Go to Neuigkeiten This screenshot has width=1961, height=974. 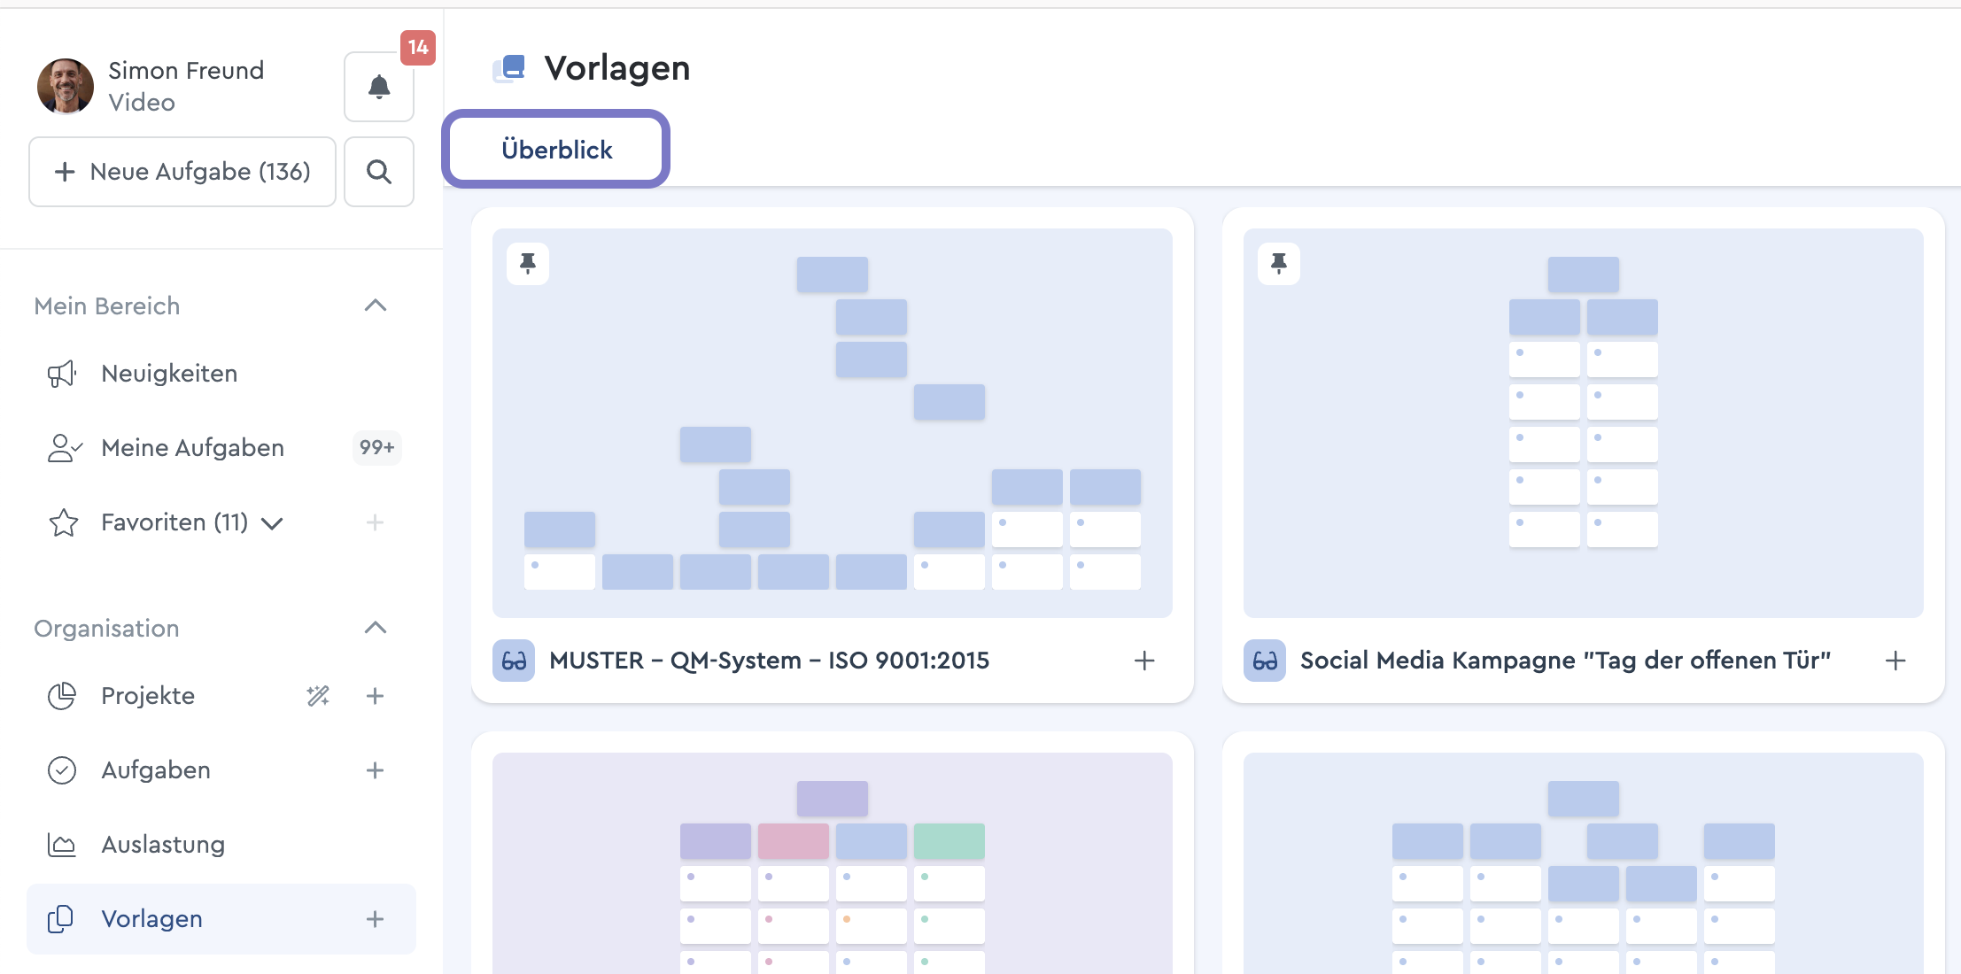(169, 374)
